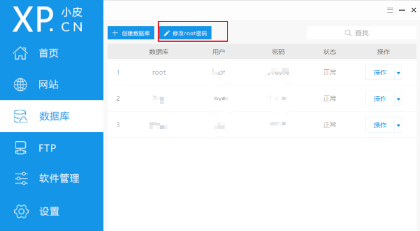Focus the 查找 search field

point(361,33)
